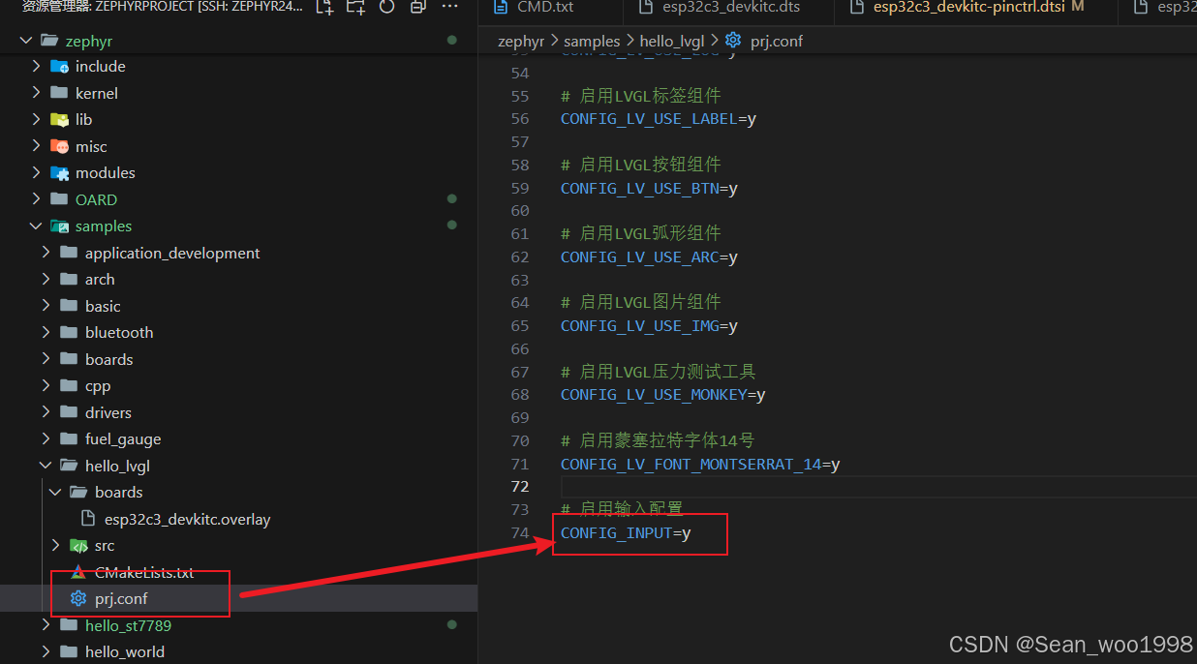Image resolution: width=1197 pixels, height=664 pixels.
Task: Select the gear icon of prj.conf file
Action: click(77, 598)
